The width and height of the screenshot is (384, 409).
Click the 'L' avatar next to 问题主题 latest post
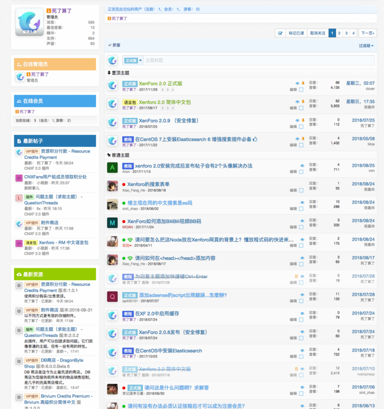[x=19, y=198]
